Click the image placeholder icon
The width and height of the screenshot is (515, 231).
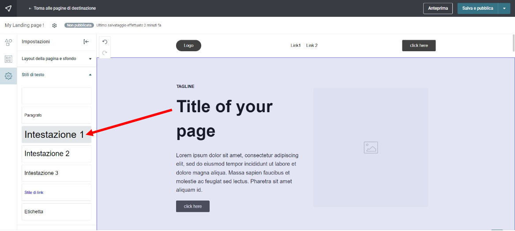[371, 148]
